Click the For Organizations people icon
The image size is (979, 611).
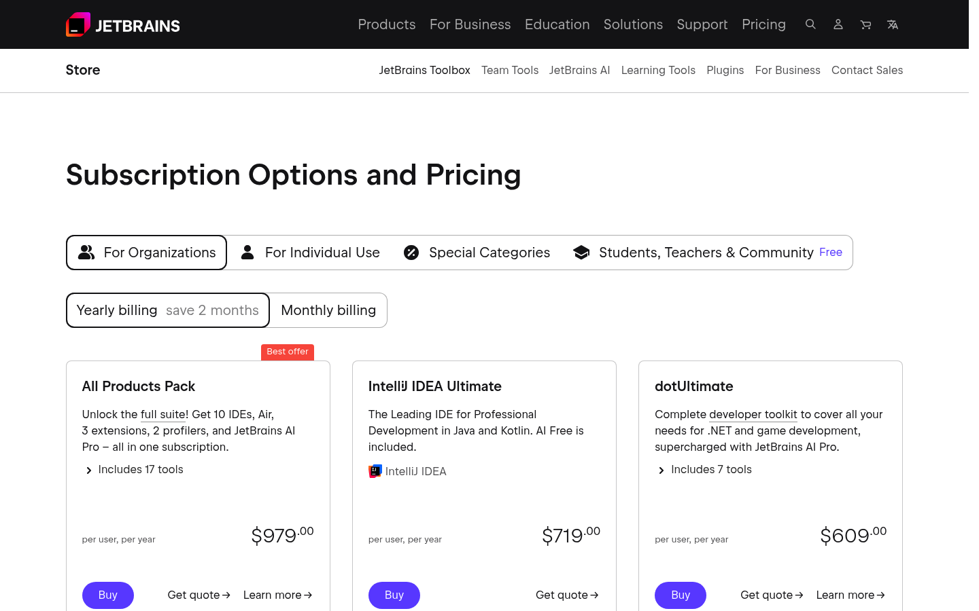86,253
